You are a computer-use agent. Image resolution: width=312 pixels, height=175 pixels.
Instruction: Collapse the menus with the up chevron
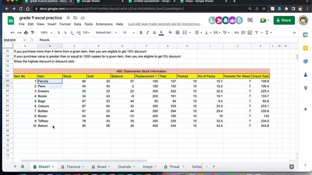click(294, 33)
